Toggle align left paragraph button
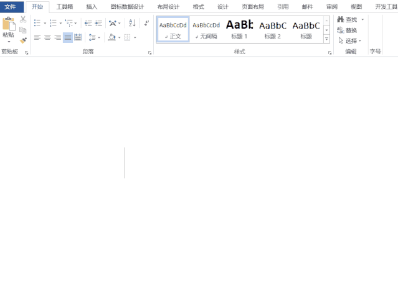The width and height of the screenshot is (398, 297). pos(37,37)
